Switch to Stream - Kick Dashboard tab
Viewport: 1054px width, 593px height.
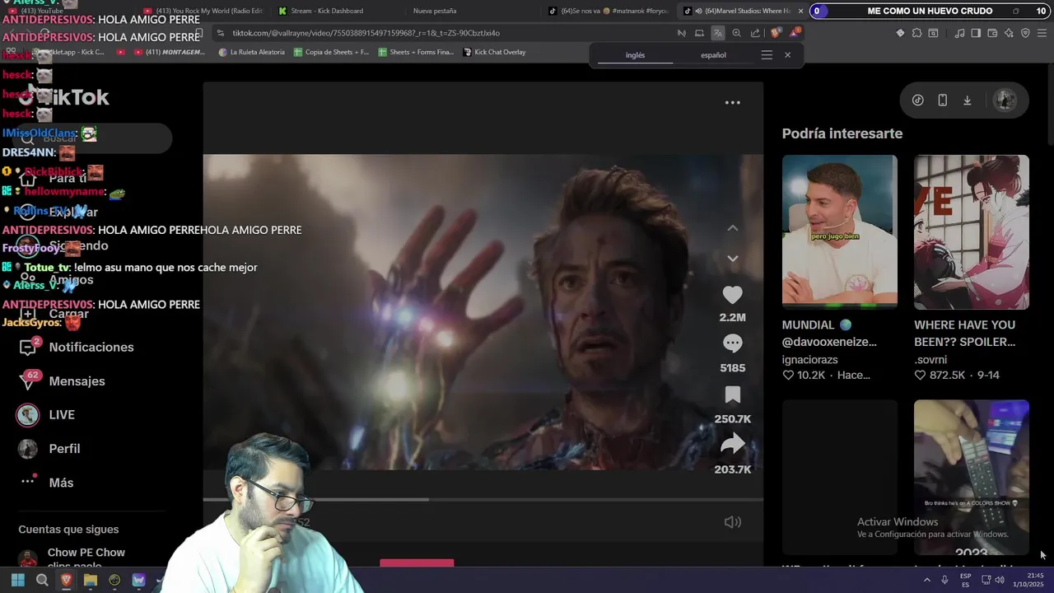tap(327, 11)
